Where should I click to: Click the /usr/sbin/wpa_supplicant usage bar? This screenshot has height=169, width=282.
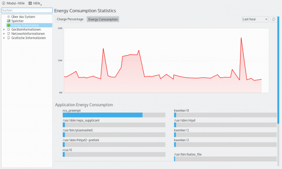tap(114, 125)
